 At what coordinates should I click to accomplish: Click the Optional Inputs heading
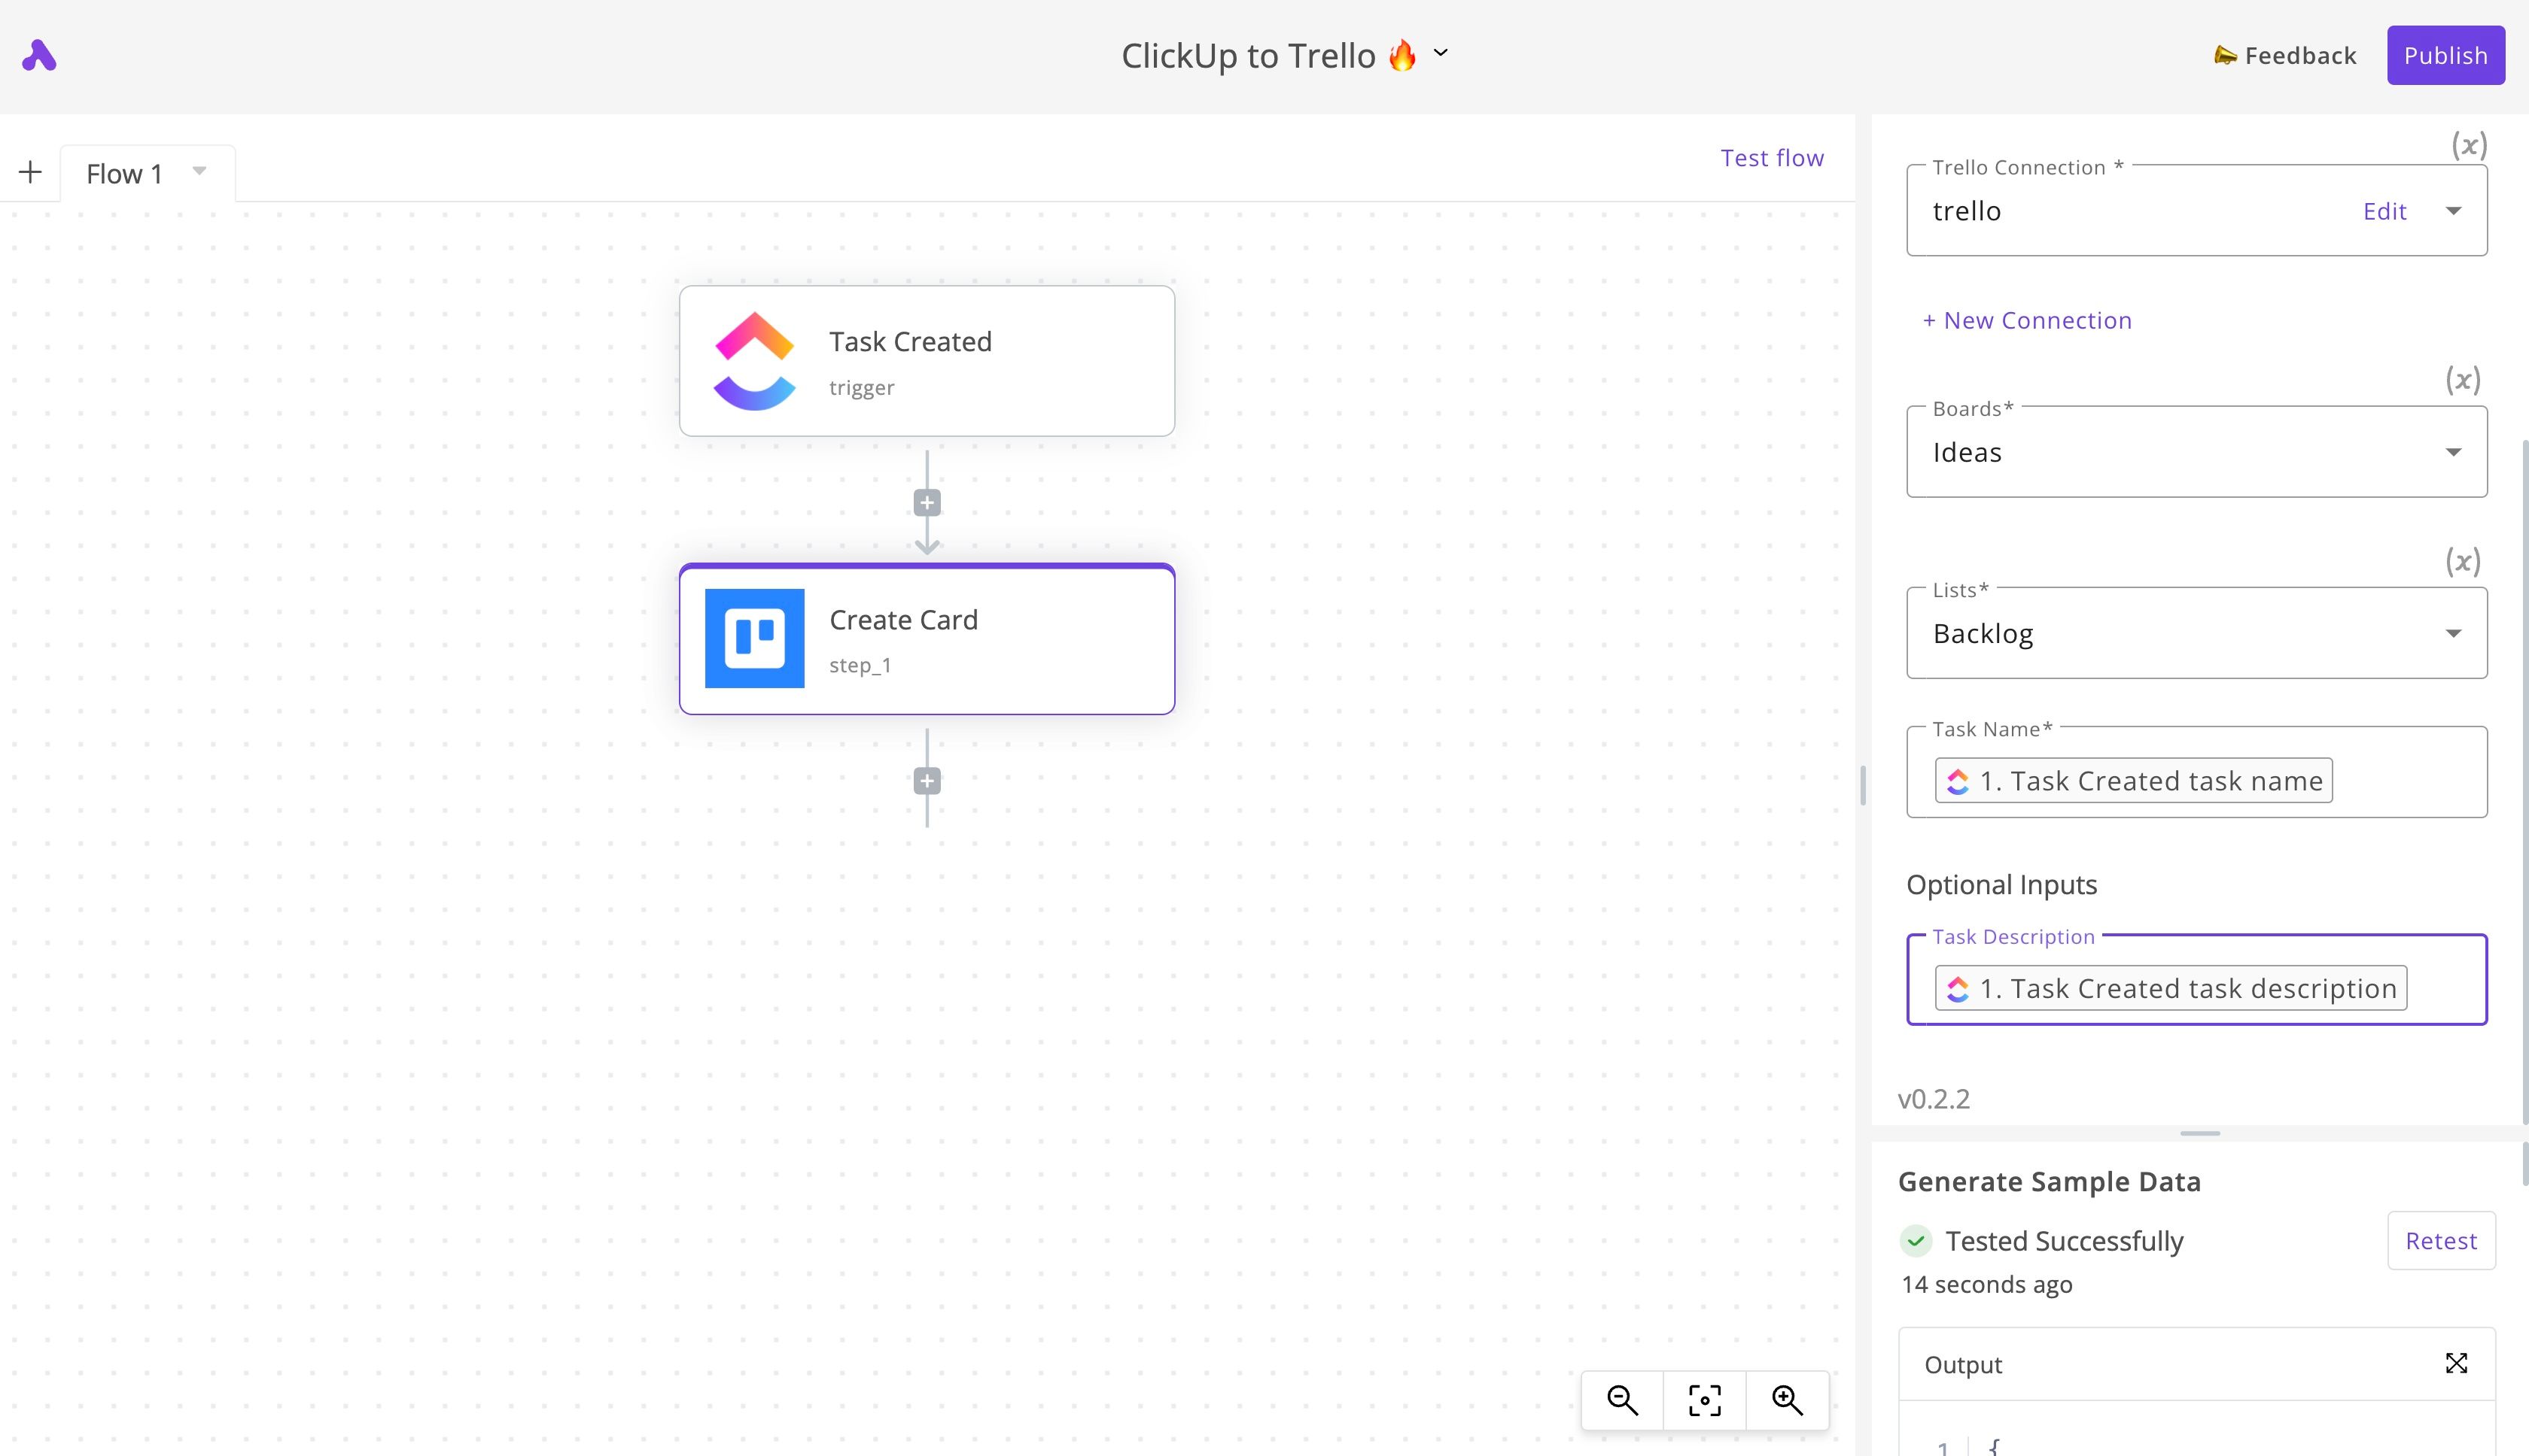[2001, 885]
